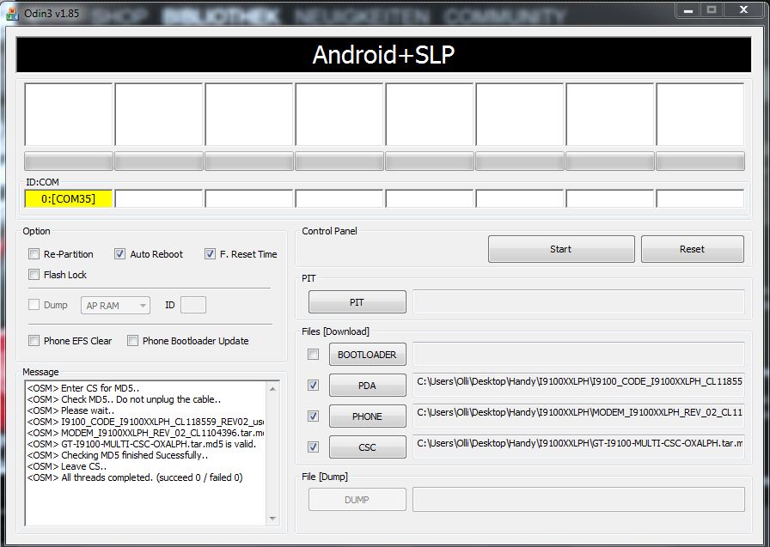The height and width of the screenshot is (547, 770).
Task: Click the PHONE modem file path field
Action: [578, 416]
